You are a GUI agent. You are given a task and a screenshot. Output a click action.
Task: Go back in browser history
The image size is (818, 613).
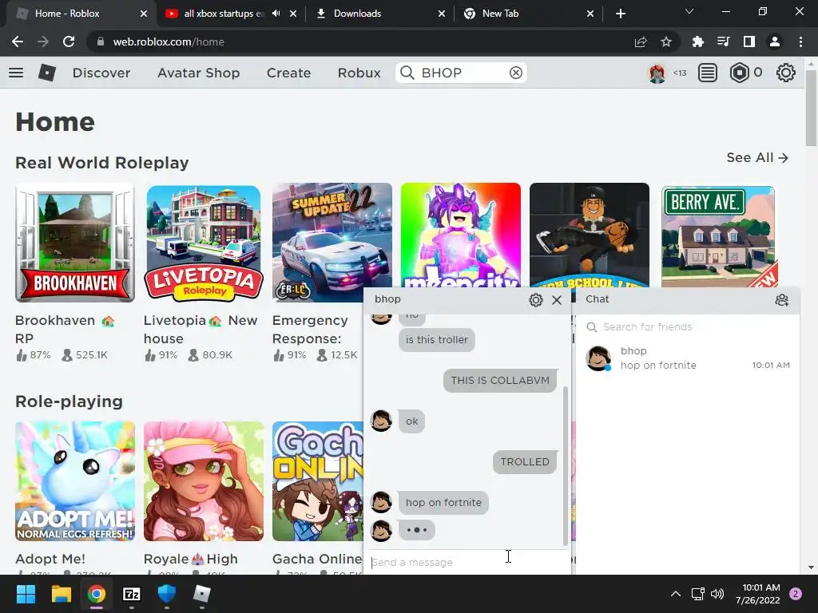(18, 42)
